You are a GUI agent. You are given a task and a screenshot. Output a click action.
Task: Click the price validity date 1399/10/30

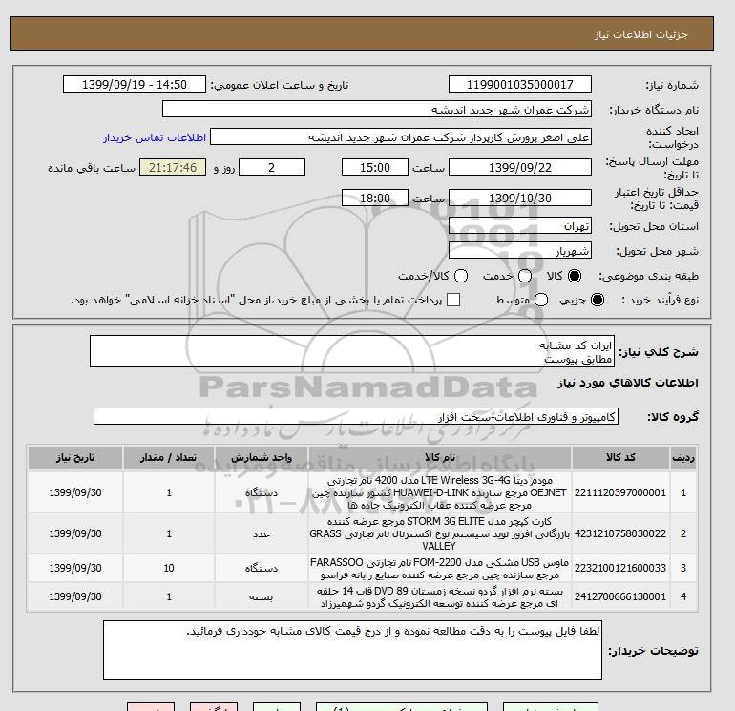click(x=520, y=198)
